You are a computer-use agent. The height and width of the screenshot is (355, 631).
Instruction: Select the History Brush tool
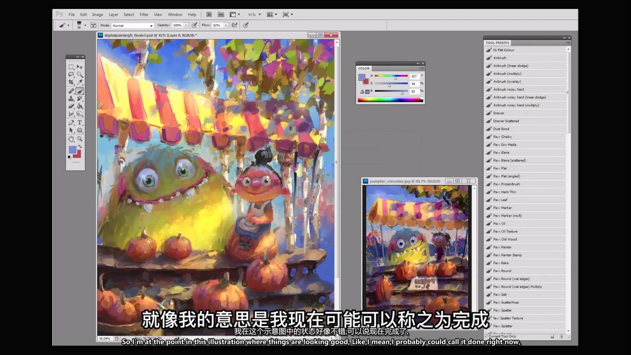tap(80, 98)
